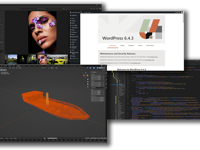Open Credits tab on WordPress about page
This screenshot has width=200, height=150.
pyautogui.click(x=122, y=45)
